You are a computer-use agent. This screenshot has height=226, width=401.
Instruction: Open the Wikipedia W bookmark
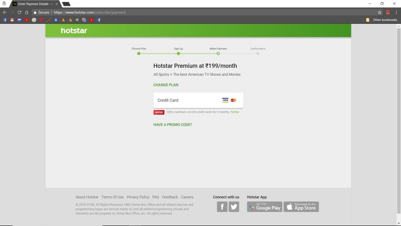77,20
